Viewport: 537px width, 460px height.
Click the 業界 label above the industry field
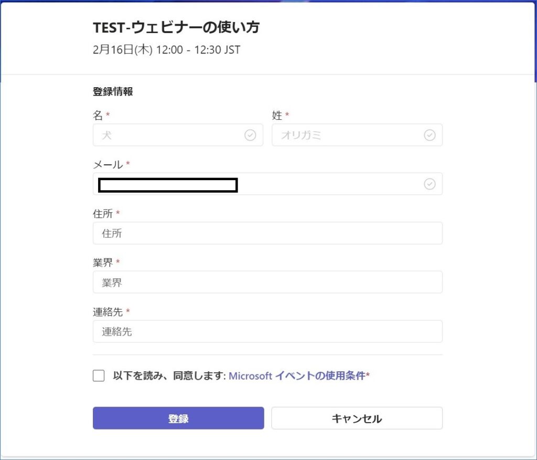tap(103, 263)
